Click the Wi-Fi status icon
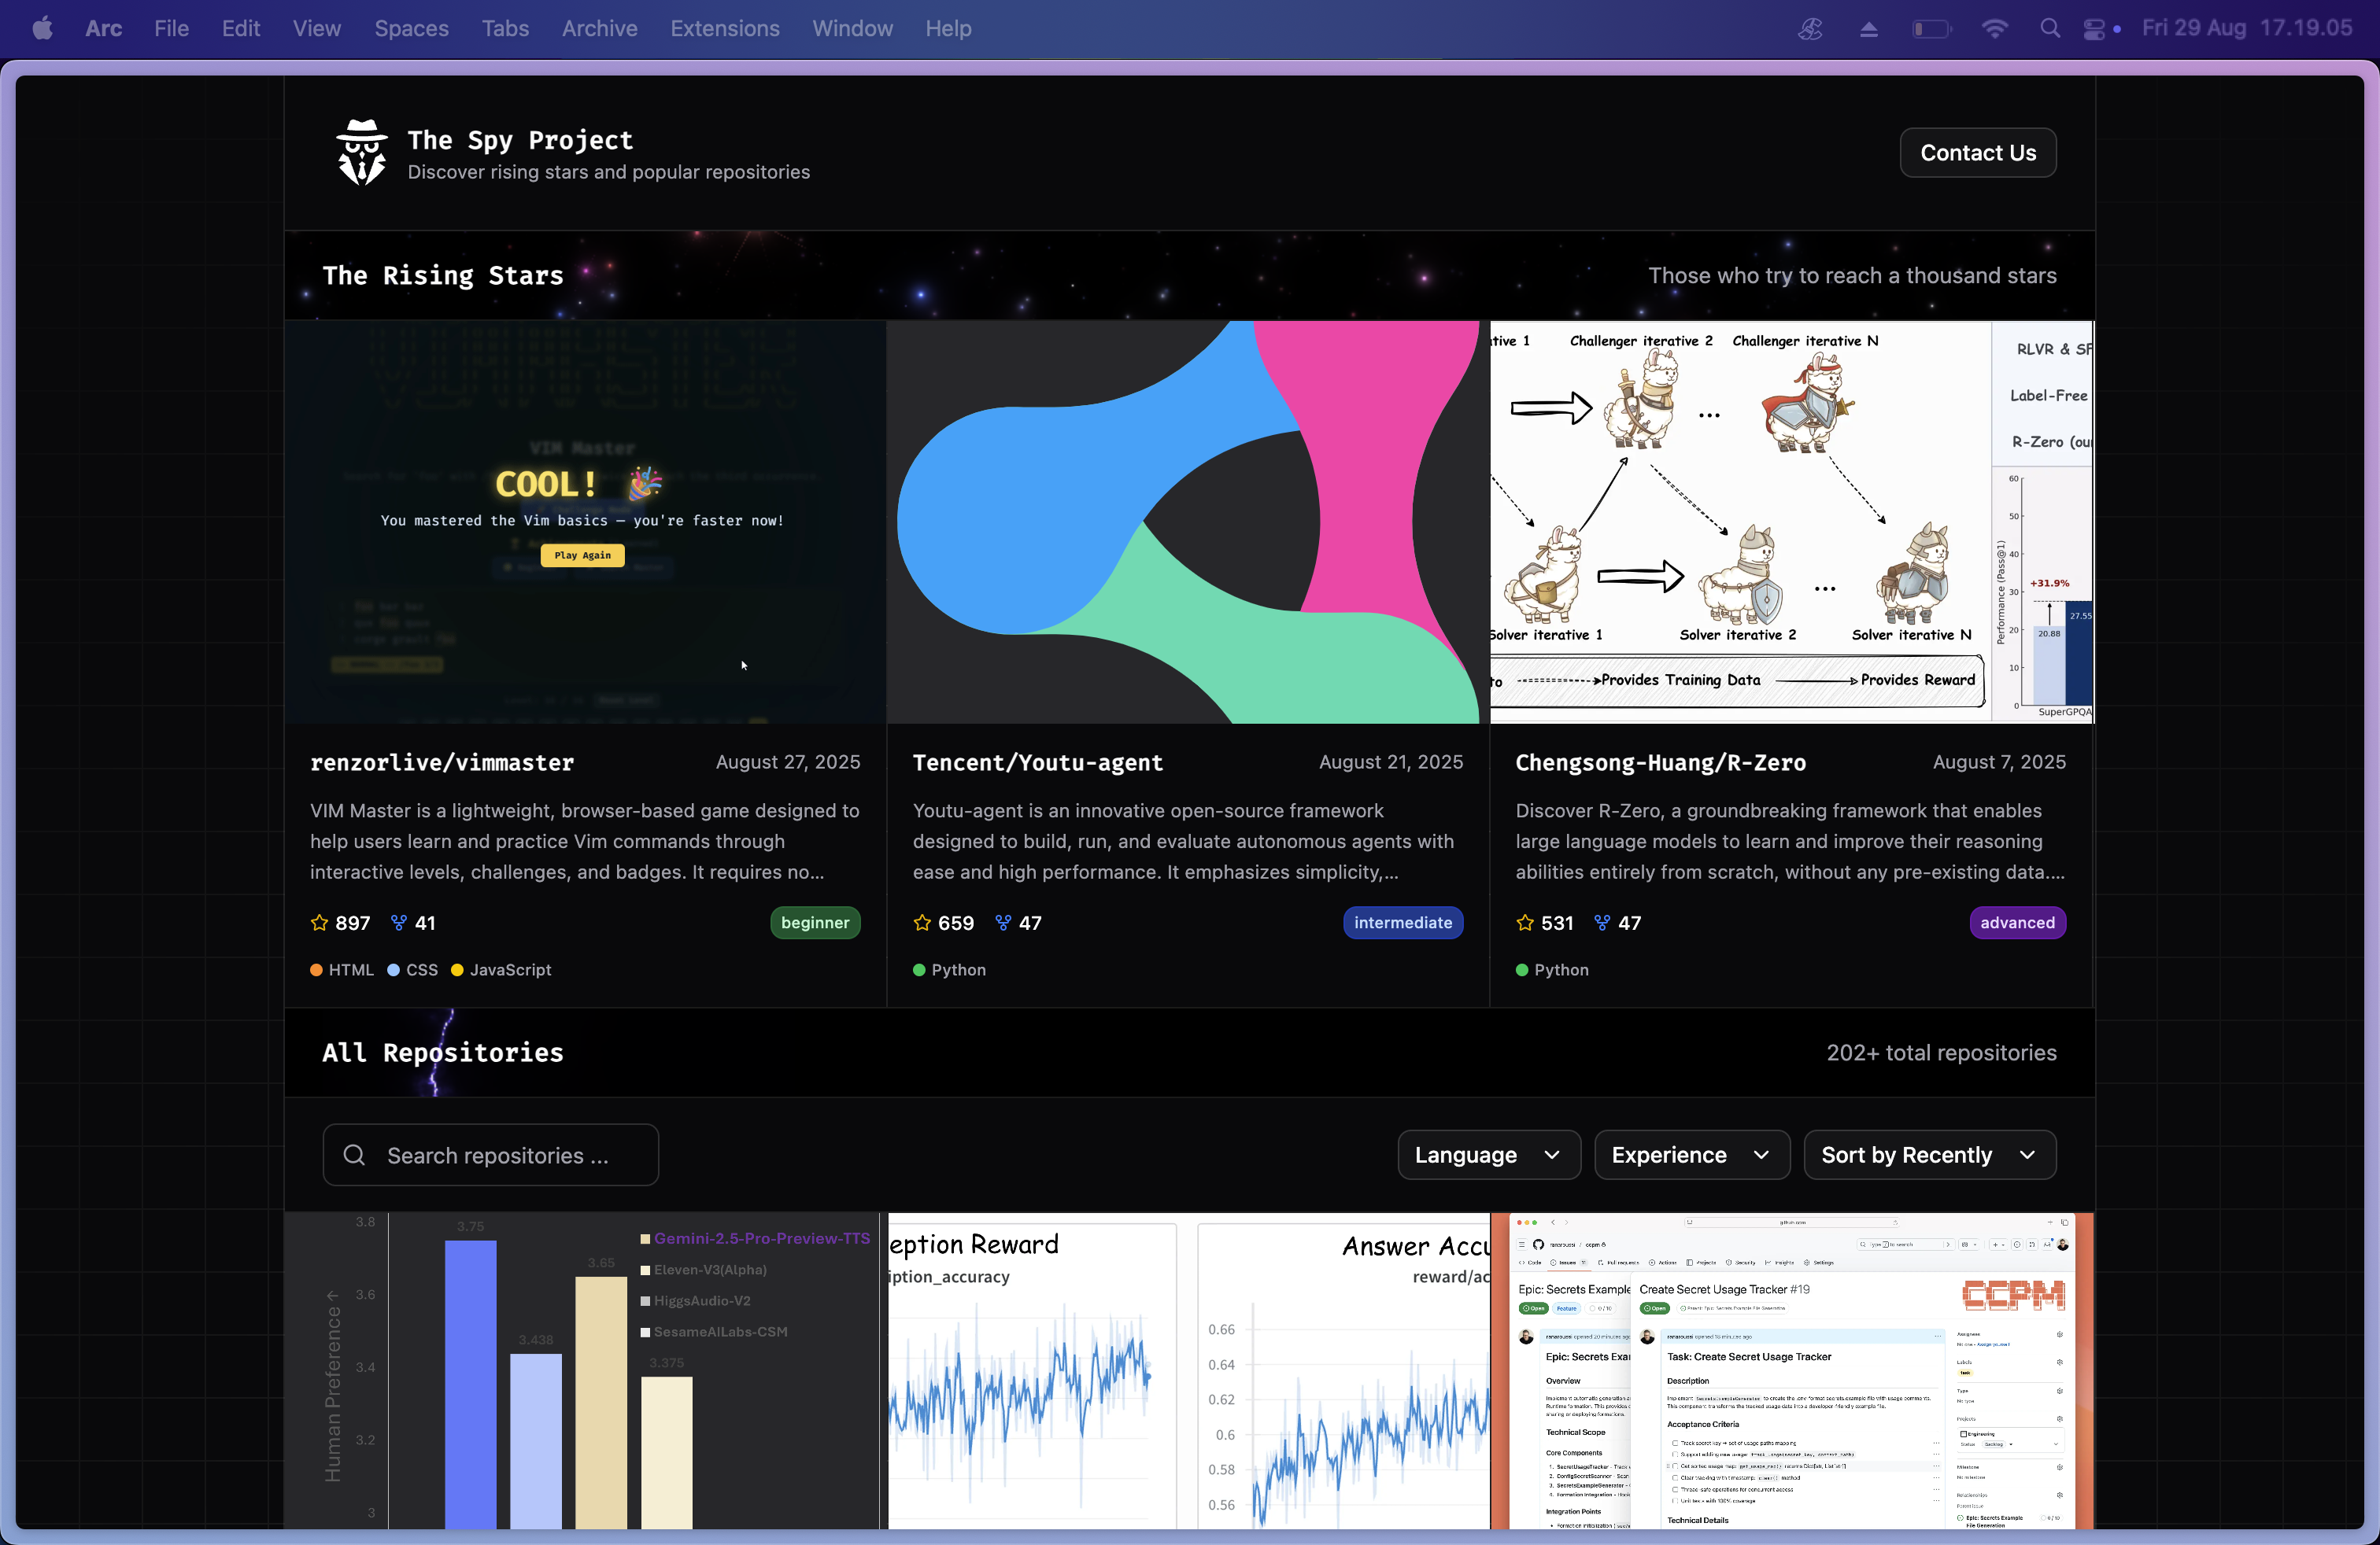Viewport: 2380px width, 1545px height. (x=1994, y=28)
